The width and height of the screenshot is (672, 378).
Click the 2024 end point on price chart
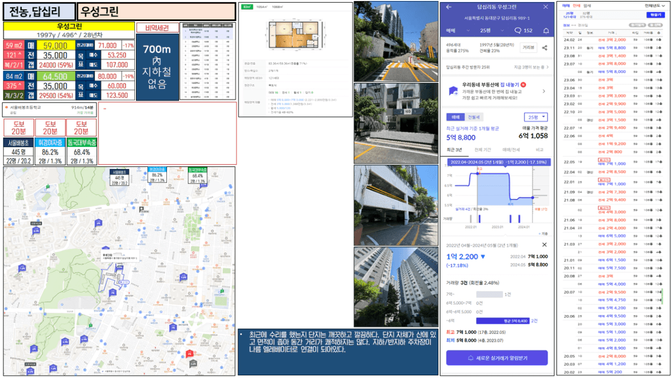tap(533, 197)
